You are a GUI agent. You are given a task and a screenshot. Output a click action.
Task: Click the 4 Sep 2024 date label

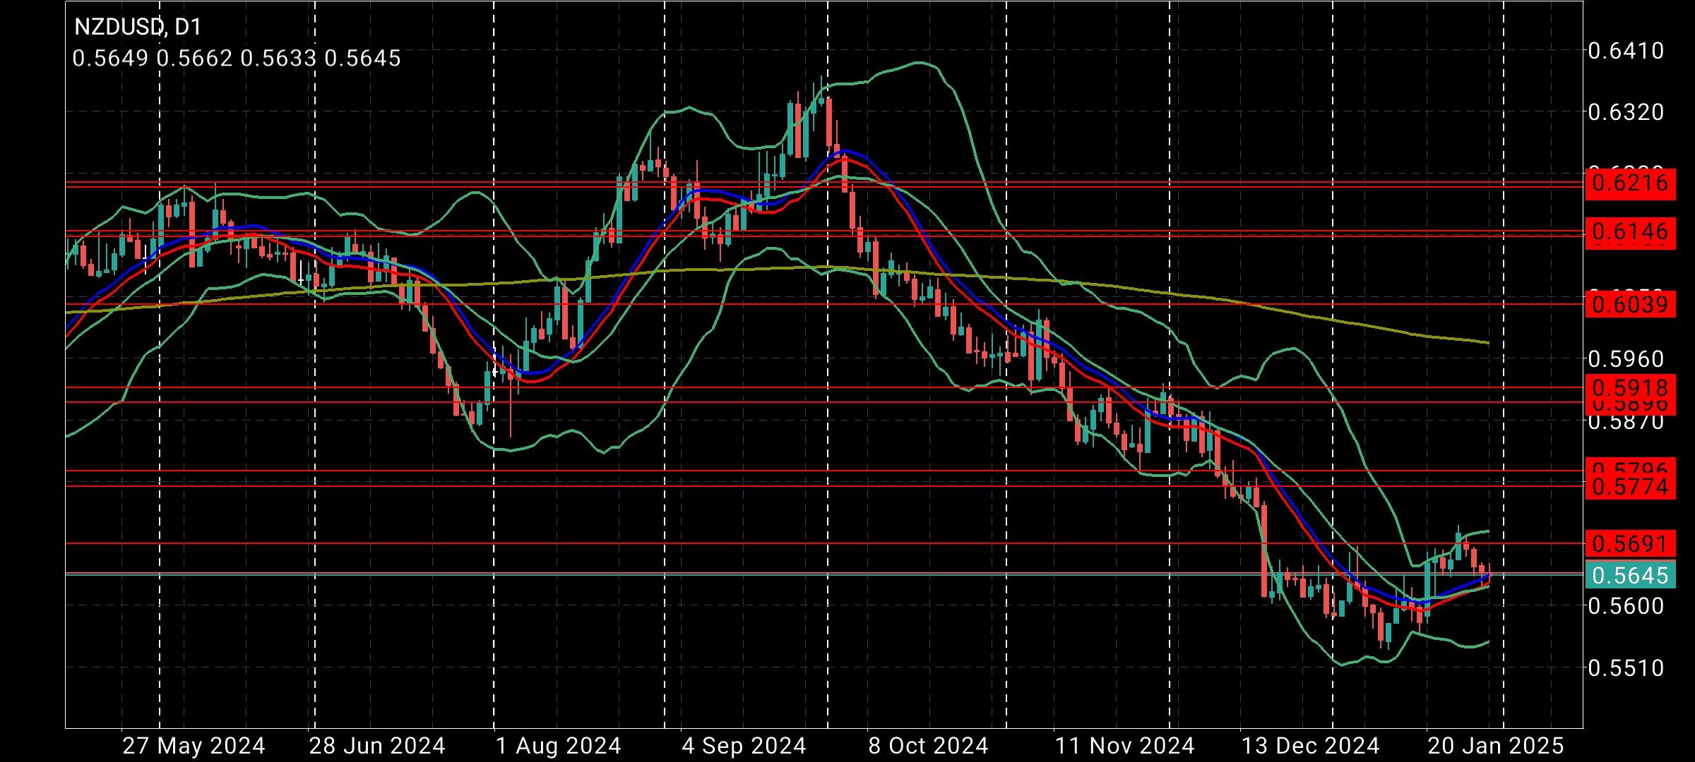pyautogui.click(x=744, y=746)
